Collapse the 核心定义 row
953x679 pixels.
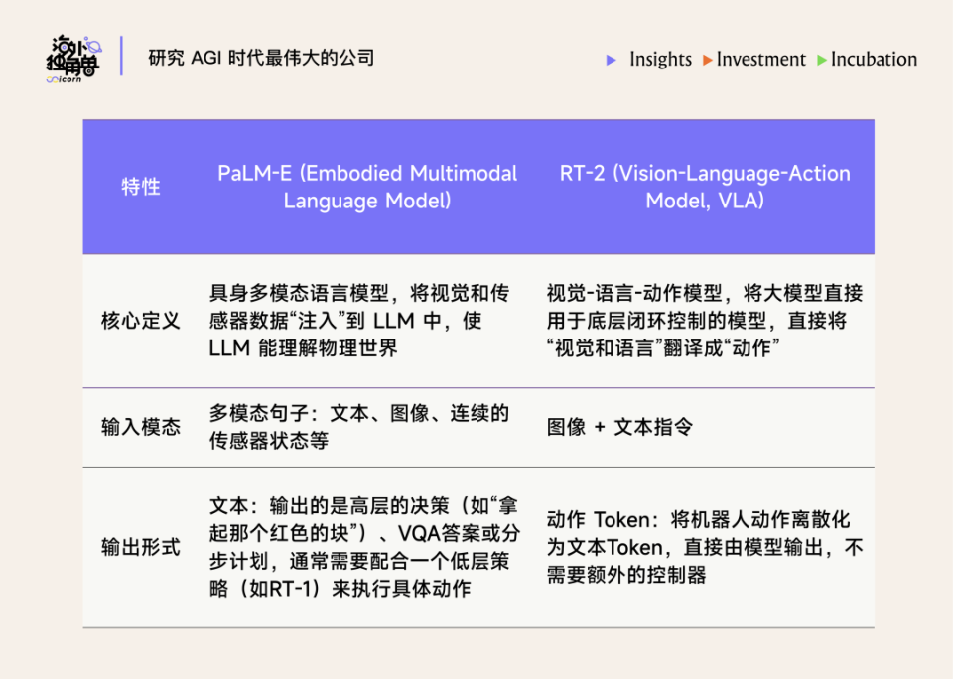click(x=140, y=320)
